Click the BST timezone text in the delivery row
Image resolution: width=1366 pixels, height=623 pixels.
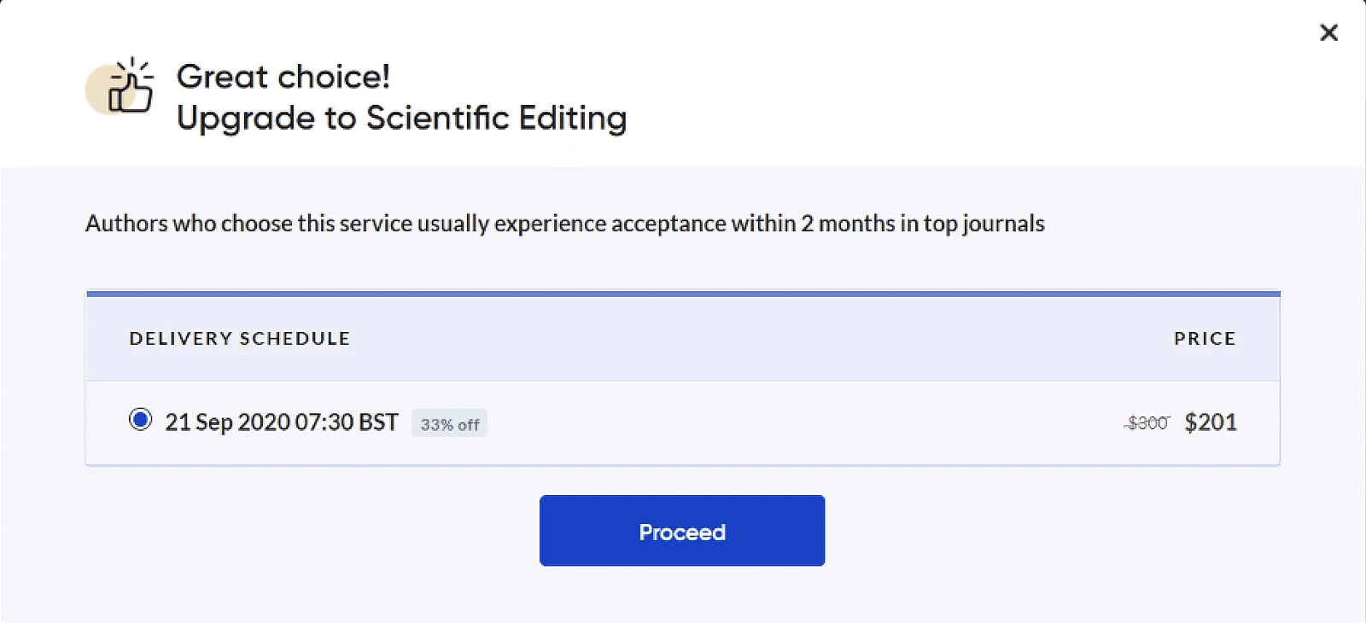[x=378, y=422]
